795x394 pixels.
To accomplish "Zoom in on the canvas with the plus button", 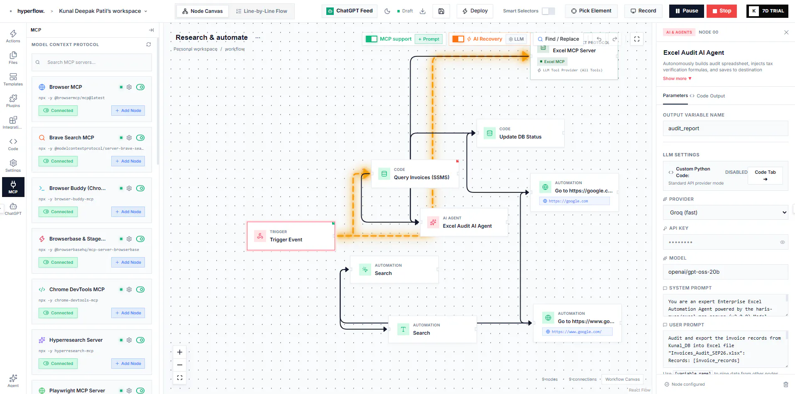I will pos(180,352).
